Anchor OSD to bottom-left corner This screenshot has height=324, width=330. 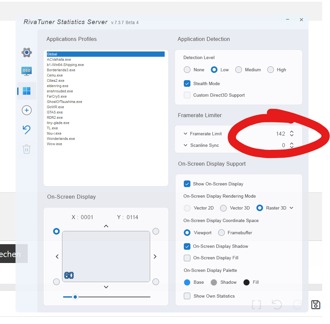click(x=56, y=282)
